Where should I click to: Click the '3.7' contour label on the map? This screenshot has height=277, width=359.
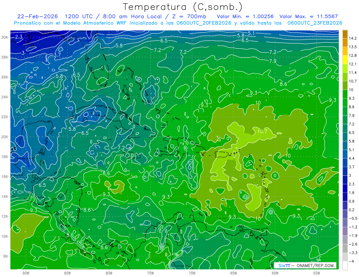coord(57,55)
